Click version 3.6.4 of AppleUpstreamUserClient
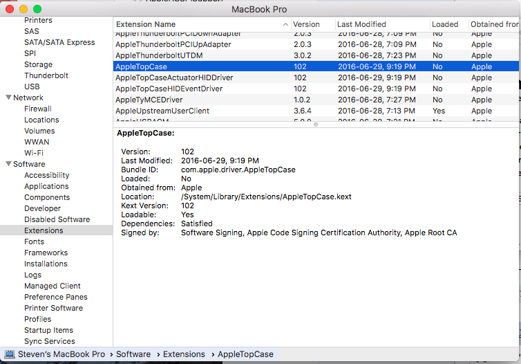Screen dimensions: 521x364 pyautogui.click(x=303, y=111)
